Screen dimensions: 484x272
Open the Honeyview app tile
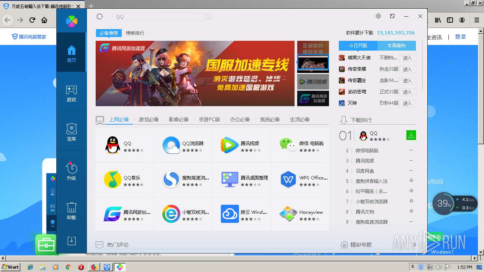(300, 214)
